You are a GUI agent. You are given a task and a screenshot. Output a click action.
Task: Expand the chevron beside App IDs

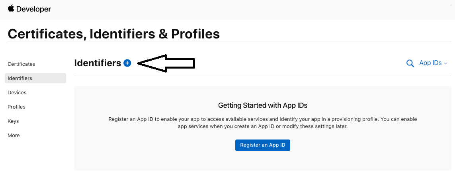point(445,63)
